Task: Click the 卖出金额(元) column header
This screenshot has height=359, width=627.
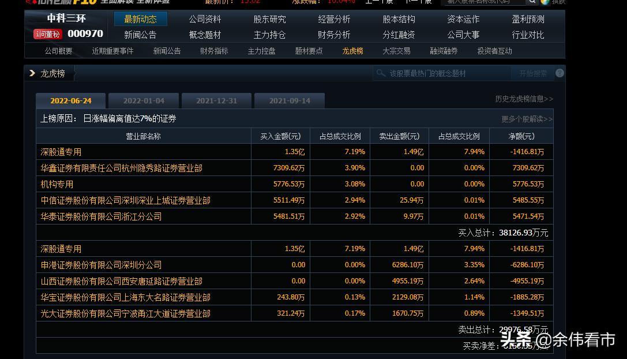Action: click(x=399, y=136)
